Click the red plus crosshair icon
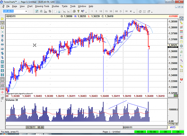 click(2, 92)
